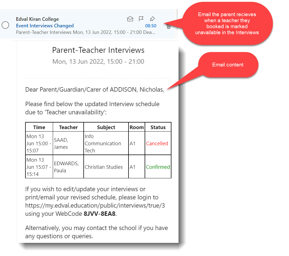Click the Parent-Teacher Interviews heading
This screenshot has height=256, width=289.
98,50
